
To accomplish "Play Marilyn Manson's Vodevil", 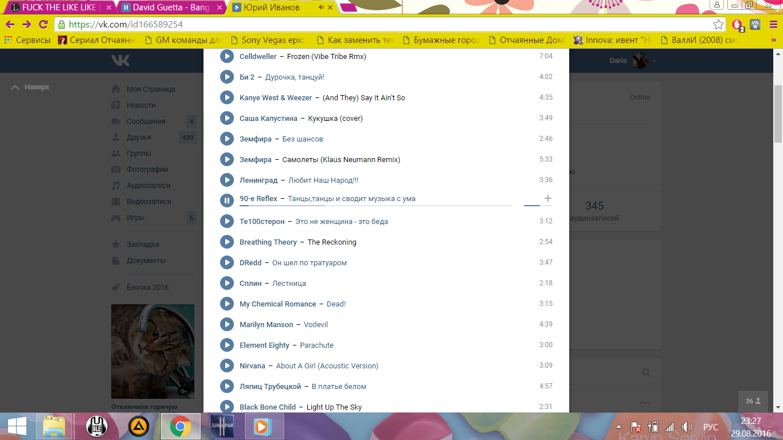I will click(x=227, y=324).
